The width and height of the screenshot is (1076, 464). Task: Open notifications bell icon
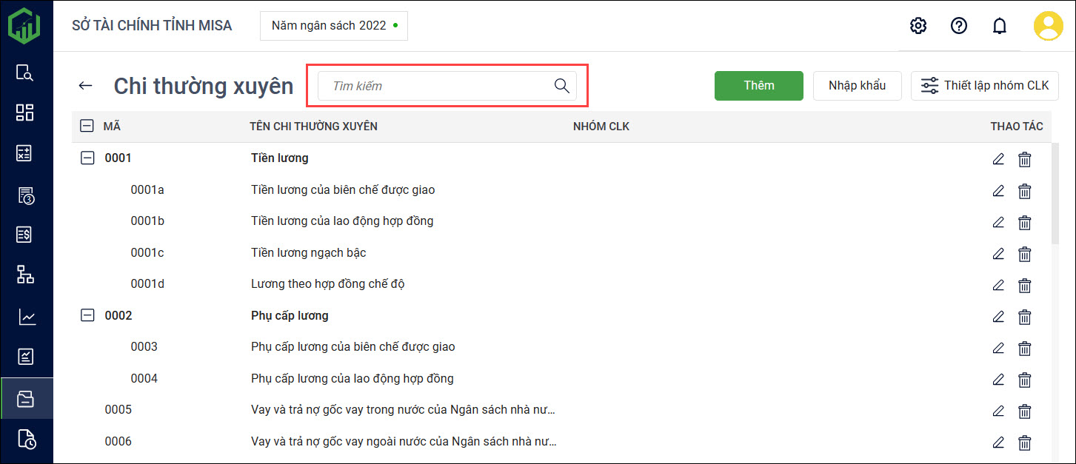tap(1000, 26)
